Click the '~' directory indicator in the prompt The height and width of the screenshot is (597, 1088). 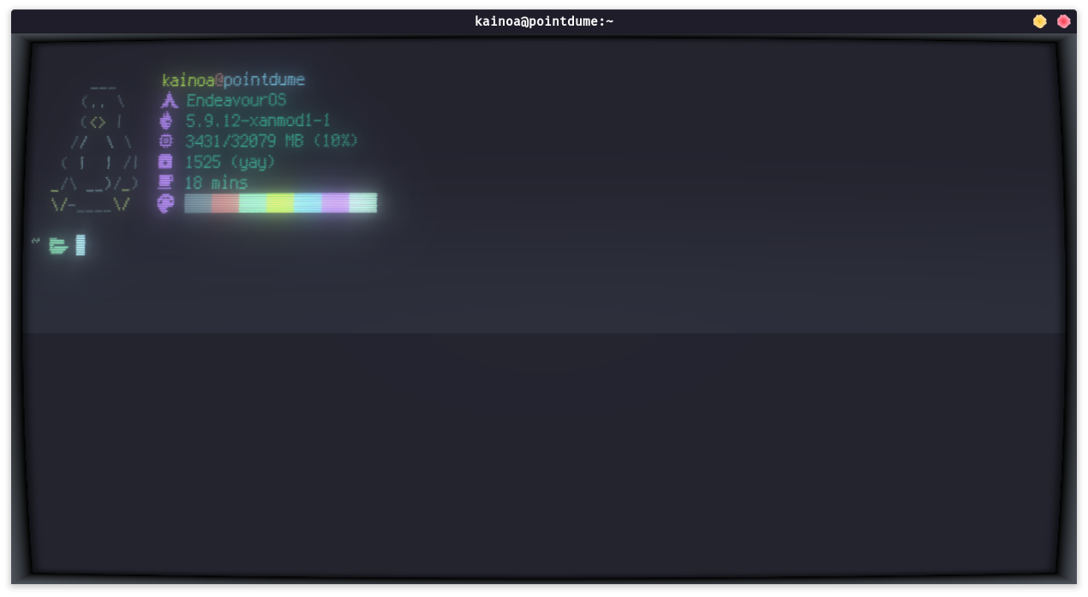tap(36, 242)
